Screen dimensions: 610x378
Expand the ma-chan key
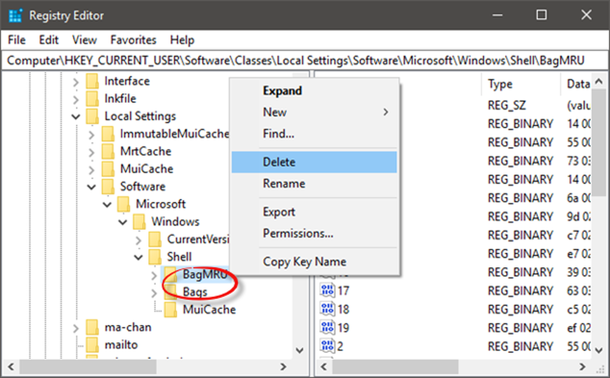[x=76, y=328]
